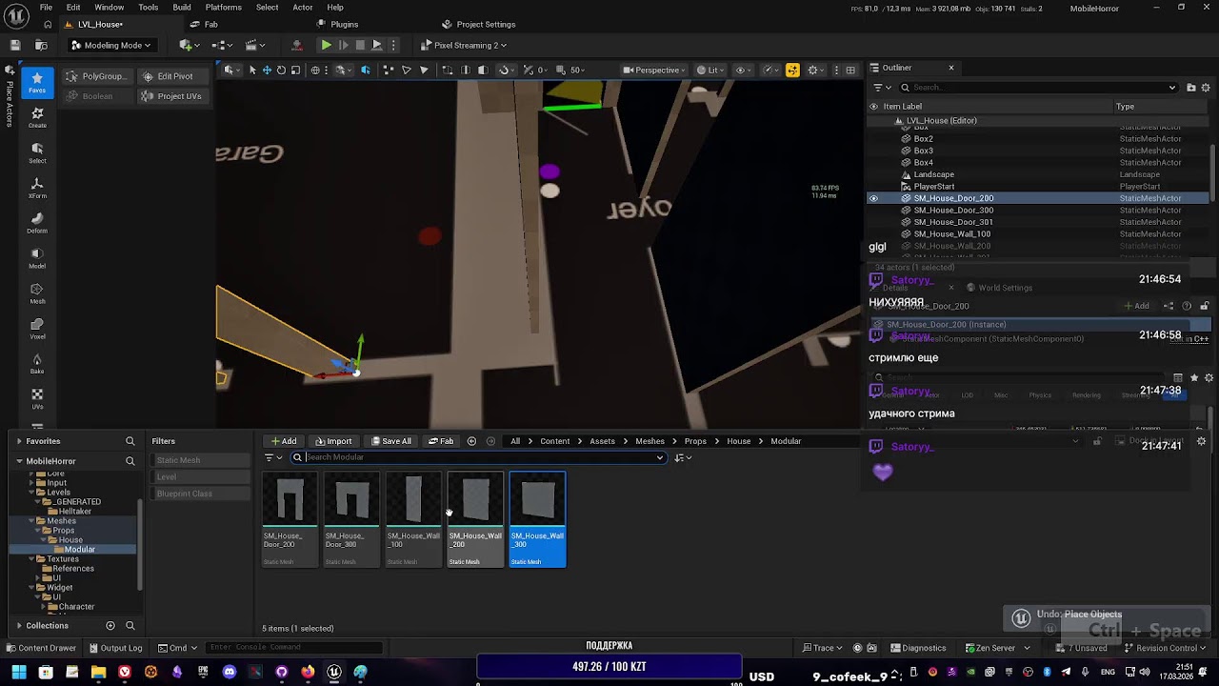
Task: Open the Platforms menu
Action: pyautogui.click(x=224, y=8)
